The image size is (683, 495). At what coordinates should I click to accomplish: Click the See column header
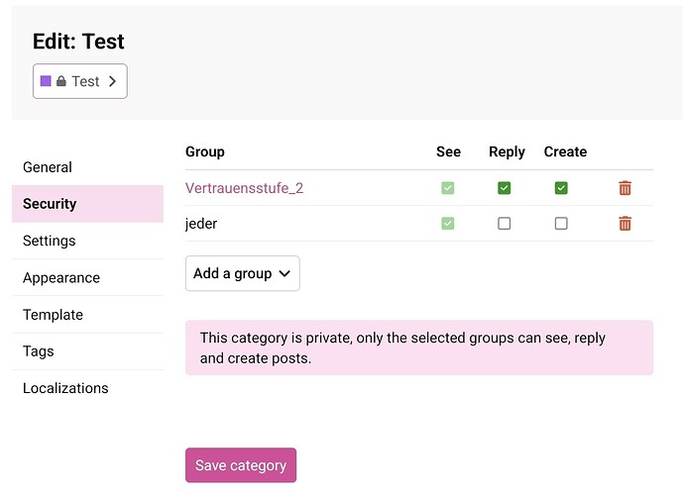click(448, 151)
